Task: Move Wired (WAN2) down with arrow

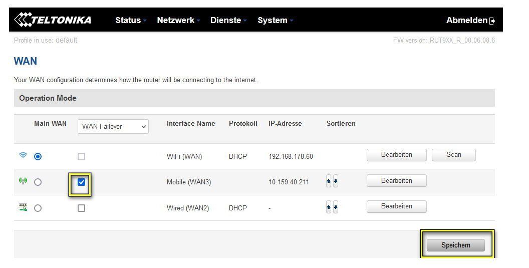Action: tap(336, 207)
